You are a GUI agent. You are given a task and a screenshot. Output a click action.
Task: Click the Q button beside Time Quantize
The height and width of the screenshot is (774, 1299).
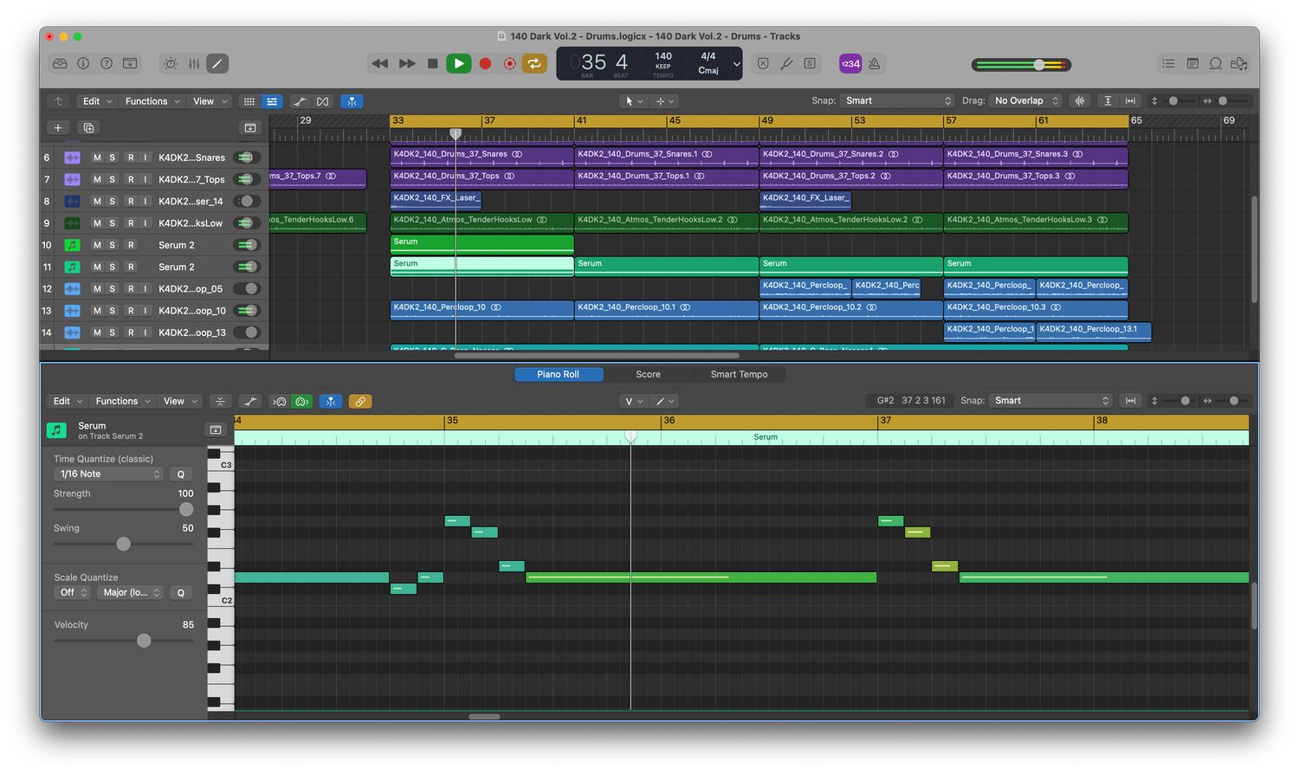coord(180,474)
